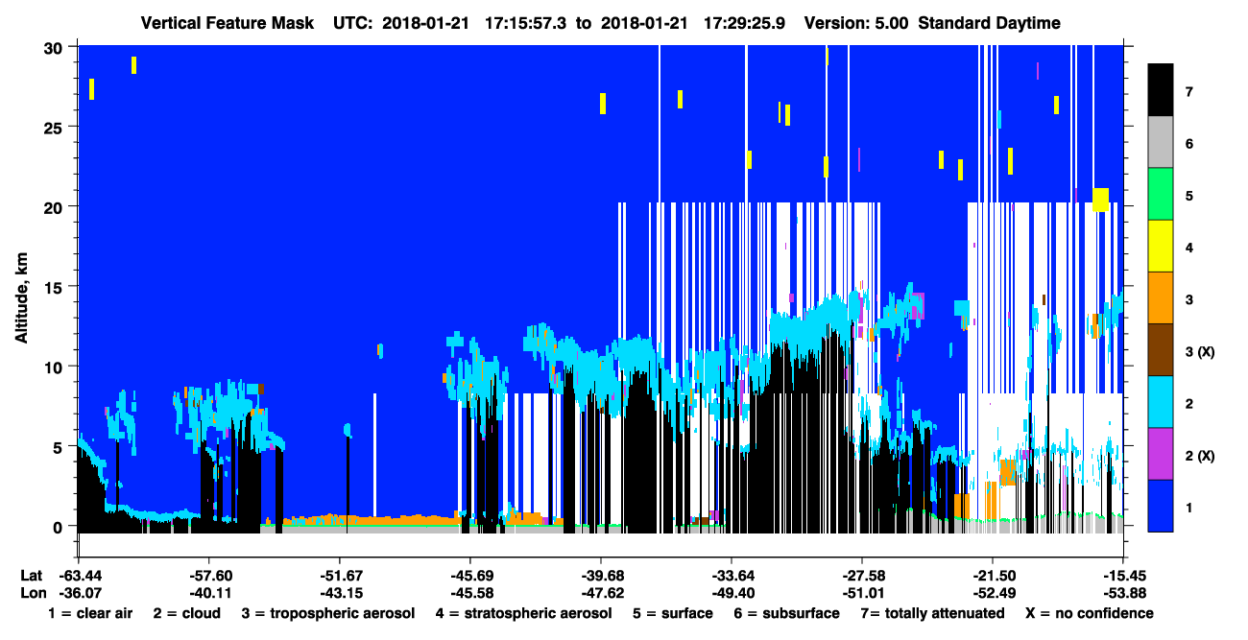1248x640 pixels.
Task: Click legend text '1 = clear air'
Action: (90, 613)
